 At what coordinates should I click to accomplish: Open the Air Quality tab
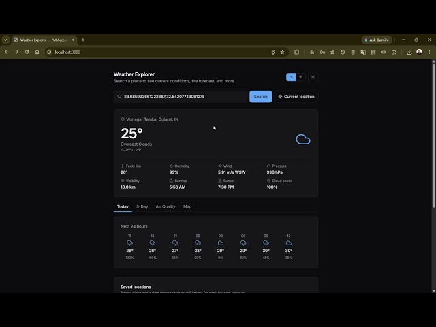coord(166,206)
